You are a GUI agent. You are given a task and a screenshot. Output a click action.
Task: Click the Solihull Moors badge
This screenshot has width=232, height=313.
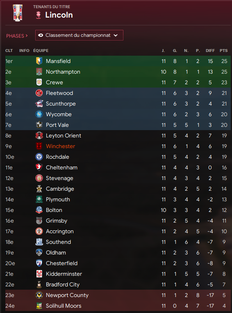click(39, 306)
